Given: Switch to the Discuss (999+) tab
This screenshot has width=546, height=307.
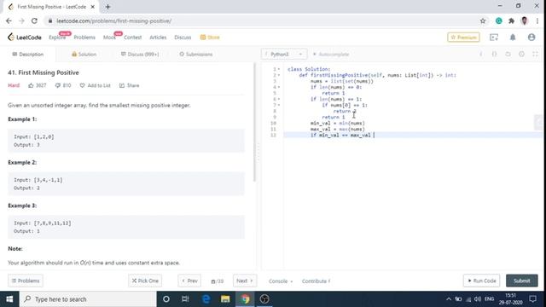Looking at the screenshot, I should coord(140,55).
